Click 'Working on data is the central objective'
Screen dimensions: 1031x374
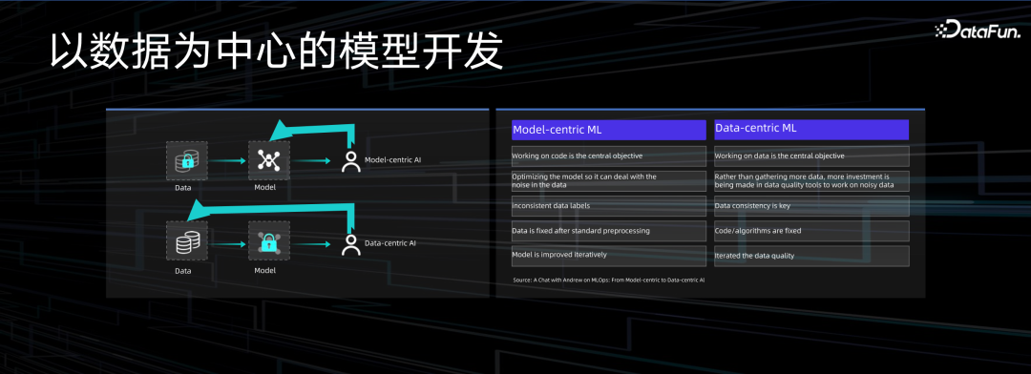[811, 156]
